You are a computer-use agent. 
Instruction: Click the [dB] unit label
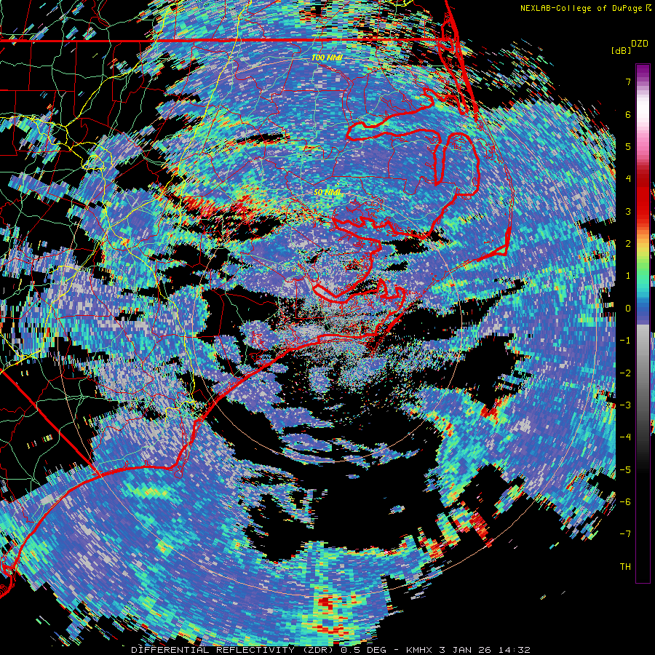(621, 50)
